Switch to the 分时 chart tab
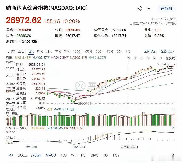183x163 pixels. pos(11,51)
